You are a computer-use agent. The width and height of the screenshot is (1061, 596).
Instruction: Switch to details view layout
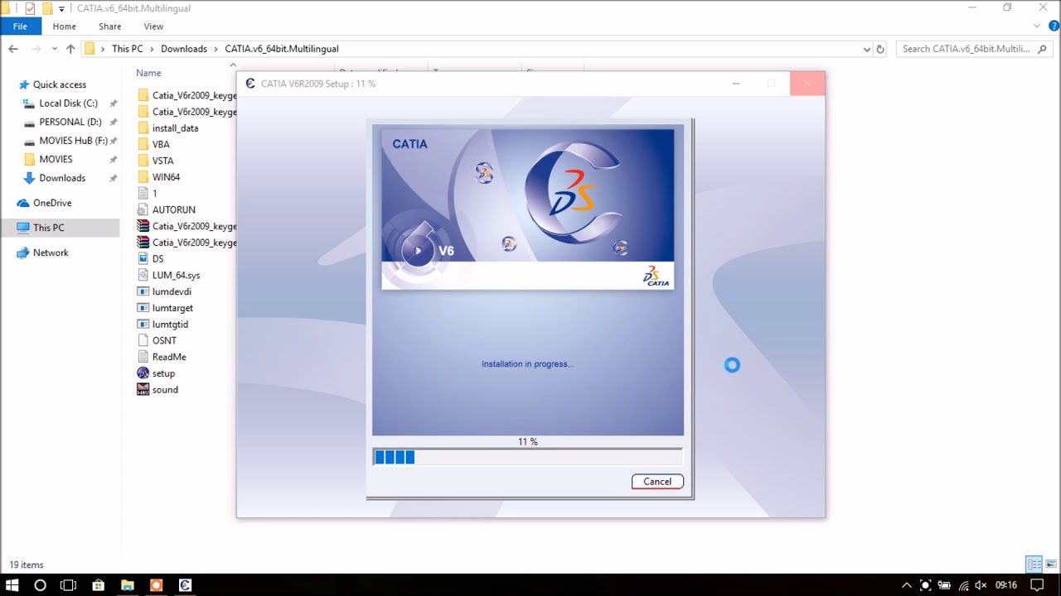(x=1034, y=565)
